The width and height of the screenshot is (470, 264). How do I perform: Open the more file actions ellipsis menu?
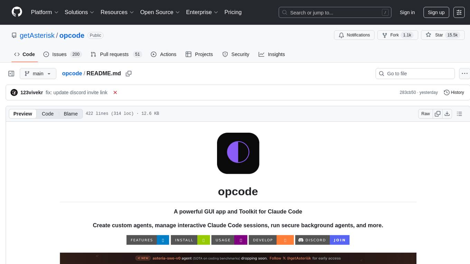(x=465, y=74)
